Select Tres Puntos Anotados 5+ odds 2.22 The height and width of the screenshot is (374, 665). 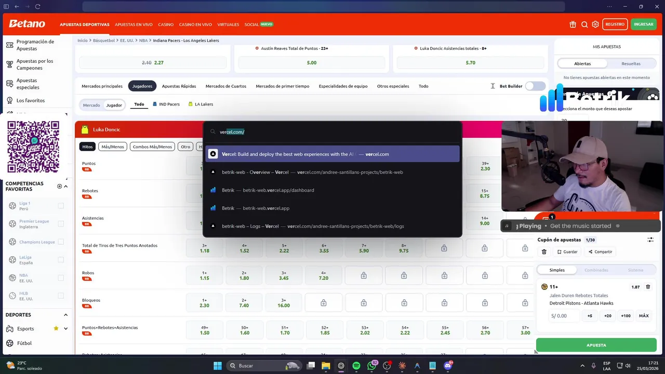point(284,248)
